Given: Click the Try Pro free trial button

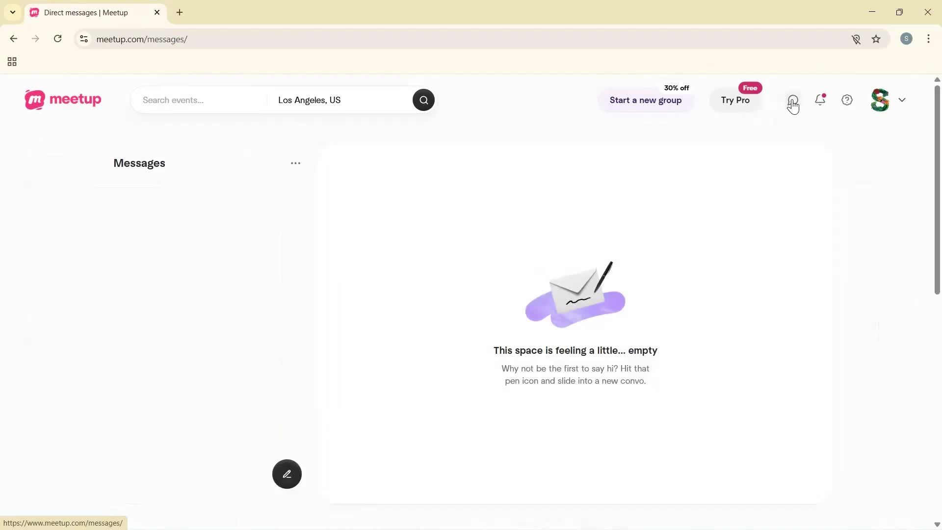Looking at the screenshot, I should click(735, 100).
